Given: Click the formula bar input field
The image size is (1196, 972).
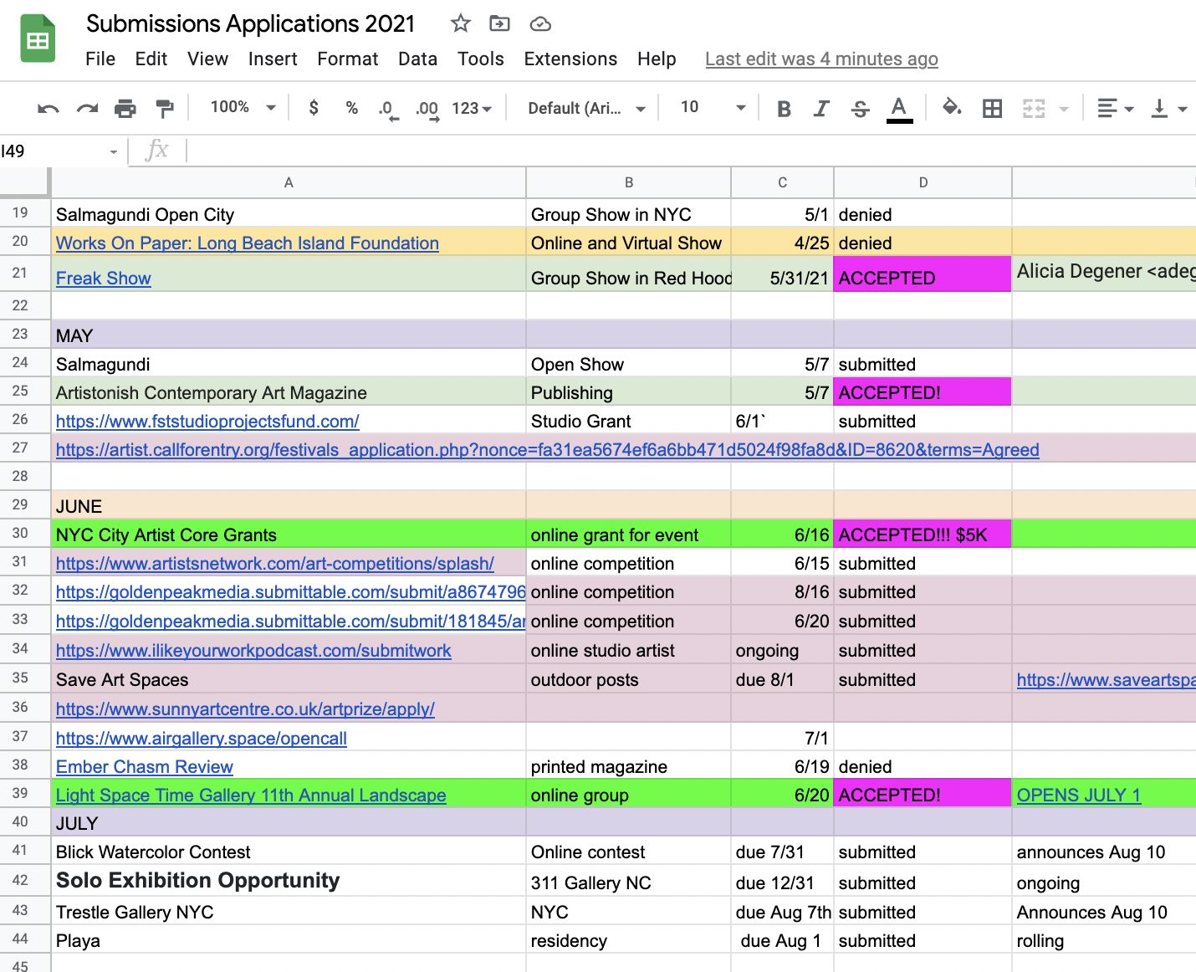Looking at the screenshot, I should tap(691, 151).
